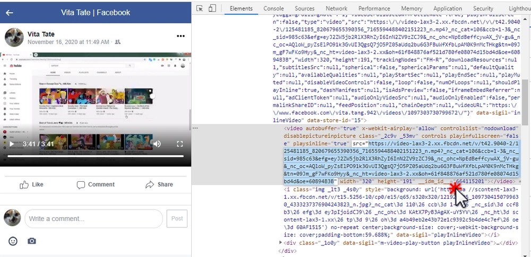
Task: Open the three-dot post options menu
Action: (x=181, y=36)
